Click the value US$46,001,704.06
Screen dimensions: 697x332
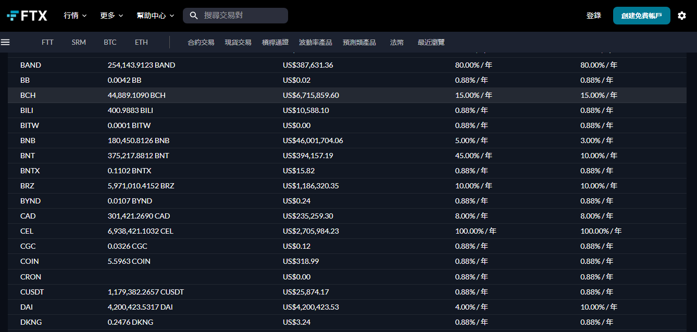point(313,141)
